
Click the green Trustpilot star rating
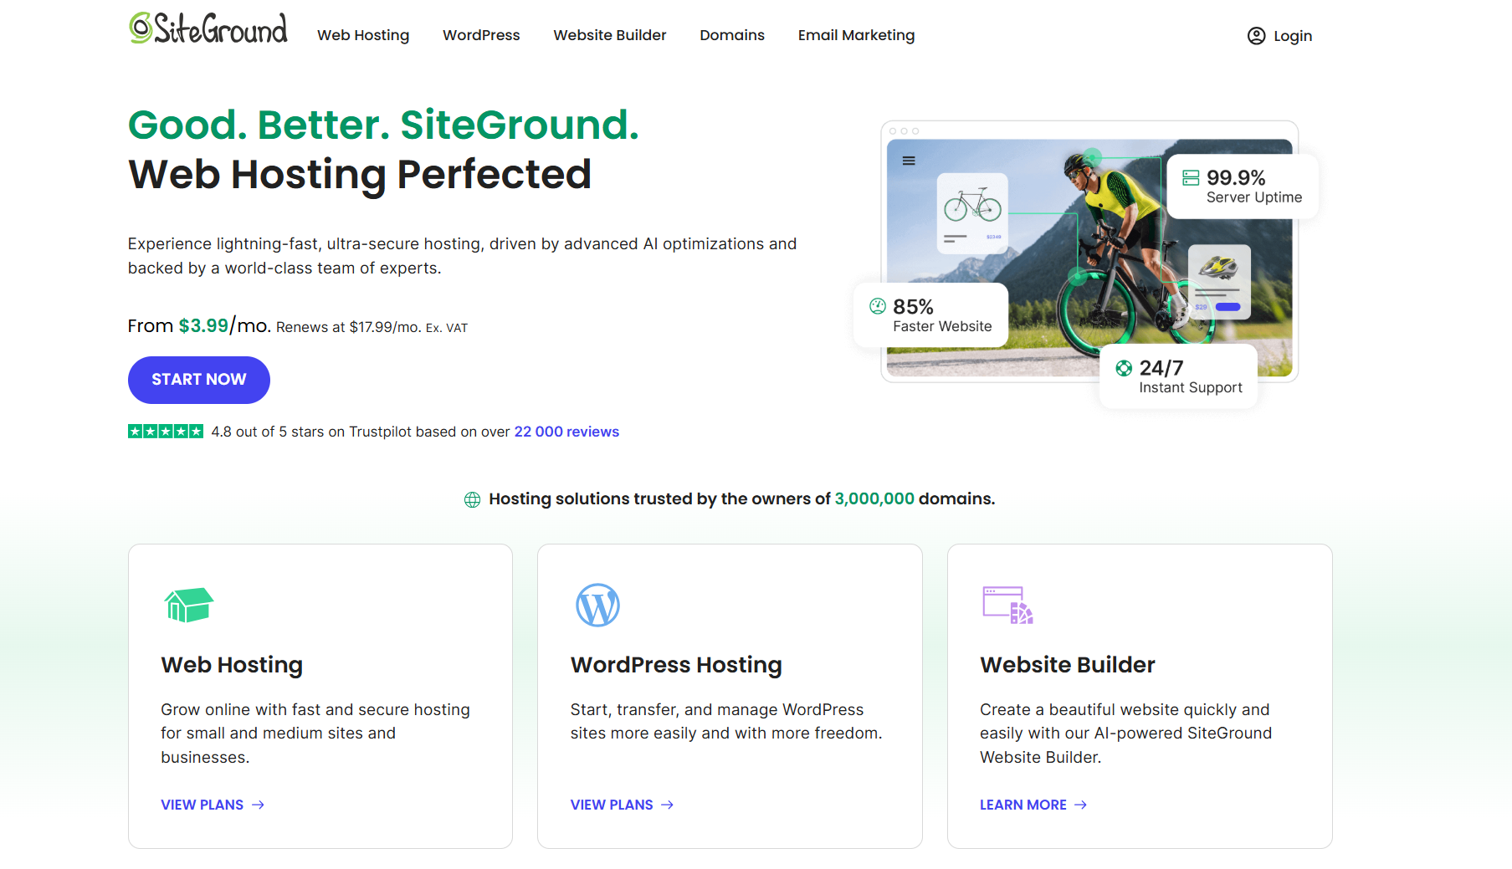coord(165,431)
